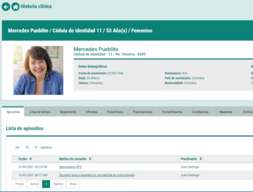Jump to Último pagination page
The height and width of the screenshot is (192, 253).
73,184
